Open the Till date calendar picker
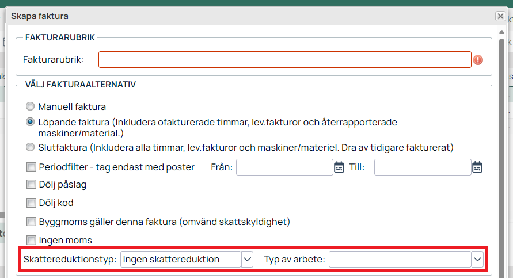Viewport: 513px width, 278px height. [477, 167]
